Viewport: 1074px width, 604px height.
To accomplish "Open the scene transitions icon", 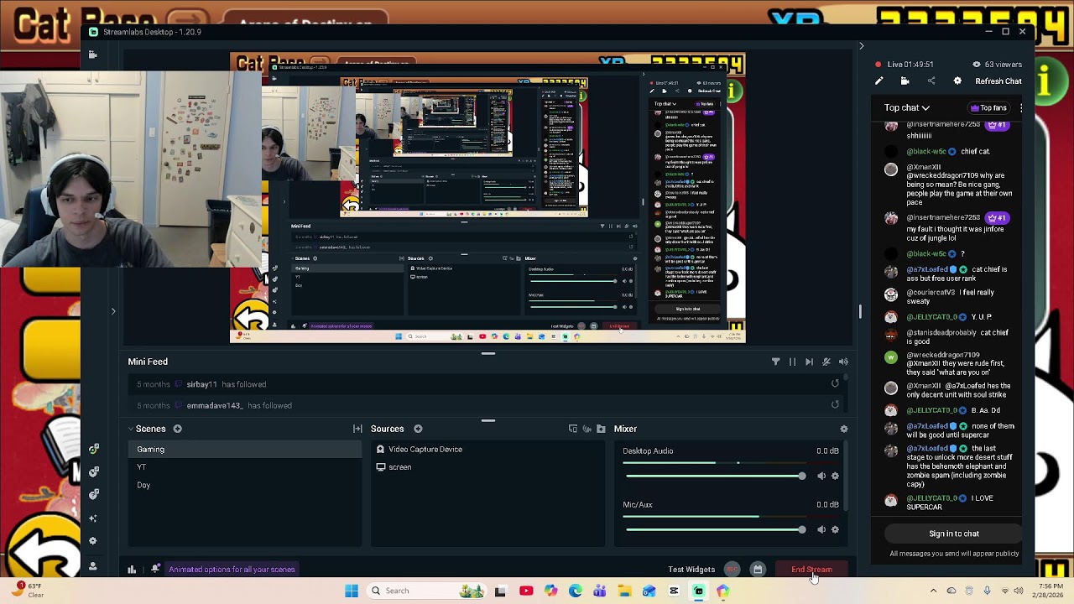I will tap(357, 429).
